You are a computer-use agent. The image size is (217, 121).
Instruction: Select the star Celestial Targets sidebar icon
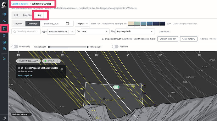(x=4, y=28)
